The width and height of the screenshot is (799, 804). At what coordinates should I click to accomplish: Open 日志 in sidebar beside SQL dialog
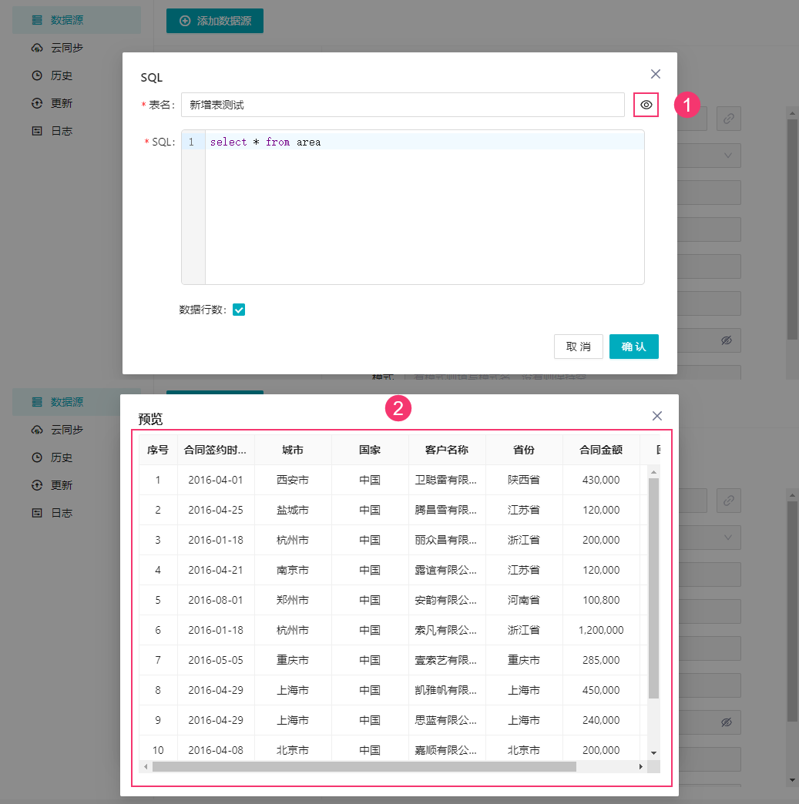[x=62, y=131]
